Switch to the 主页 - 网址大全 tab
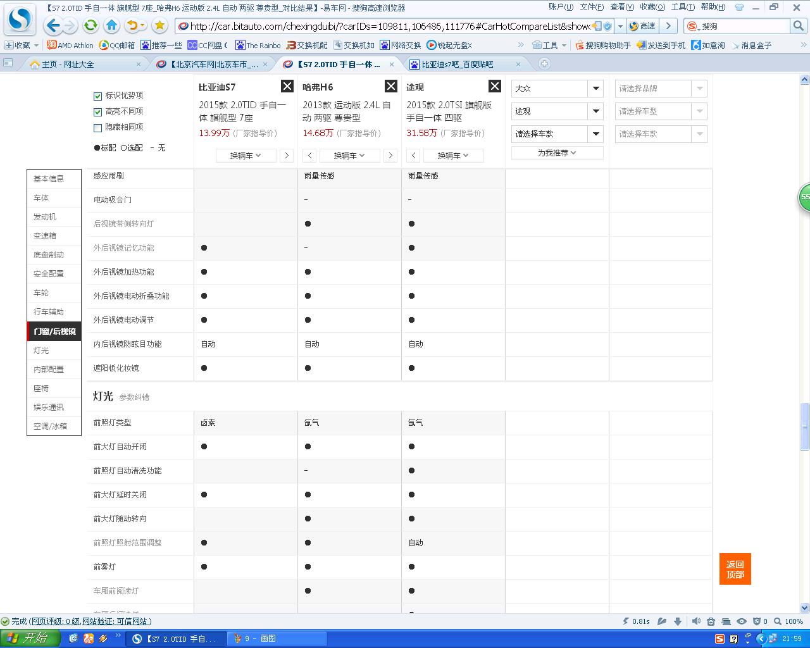 click(x=85, y=64)
